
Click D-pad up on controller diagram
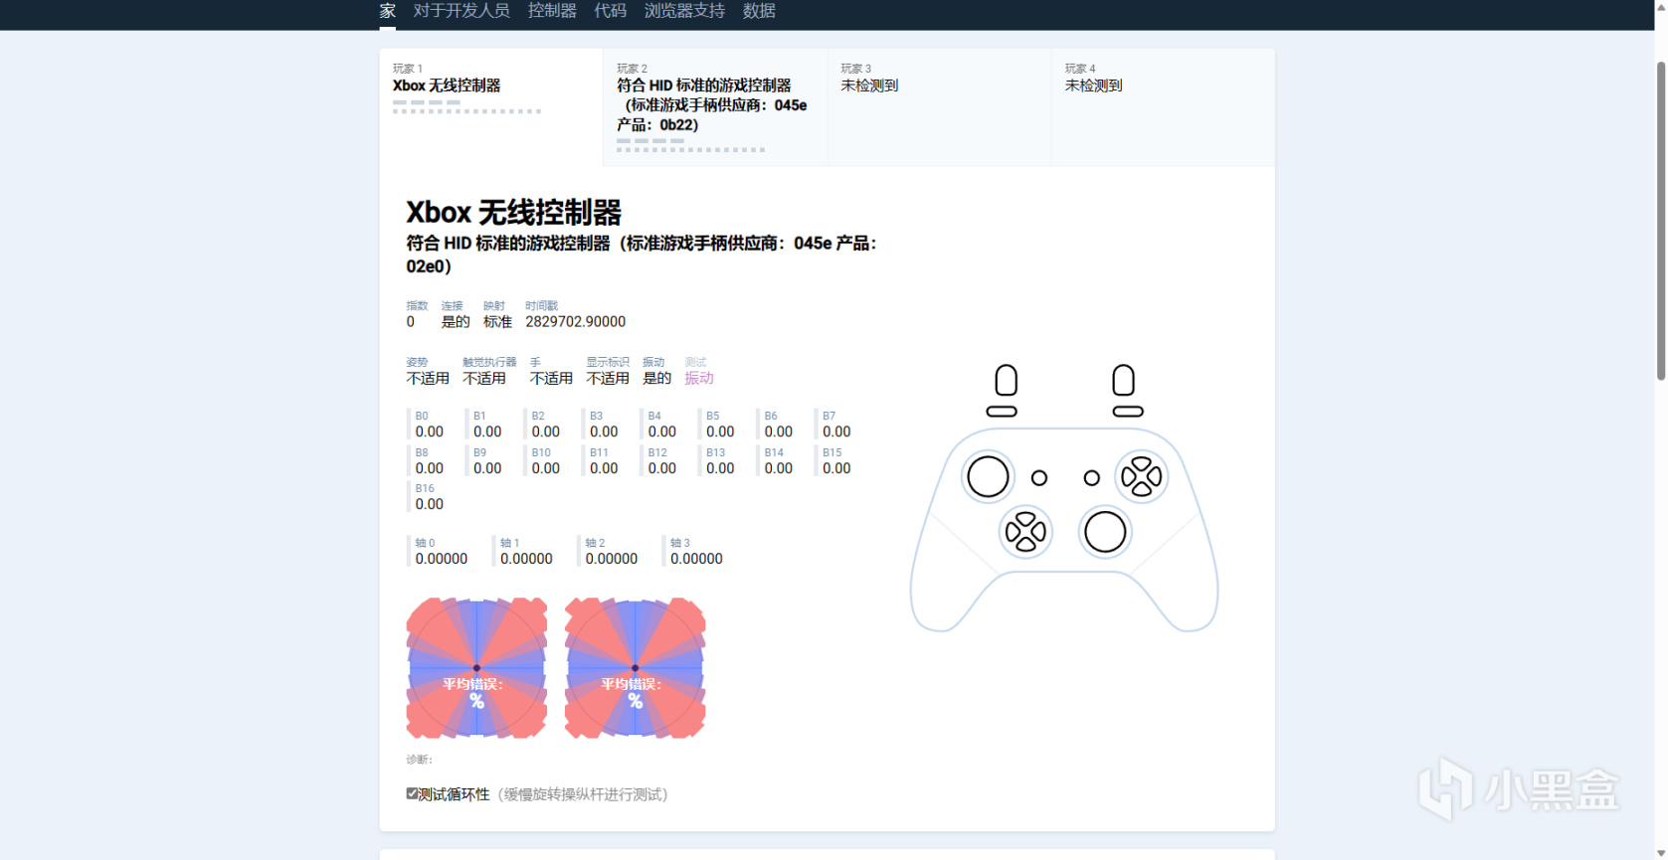pos(1025,519)
